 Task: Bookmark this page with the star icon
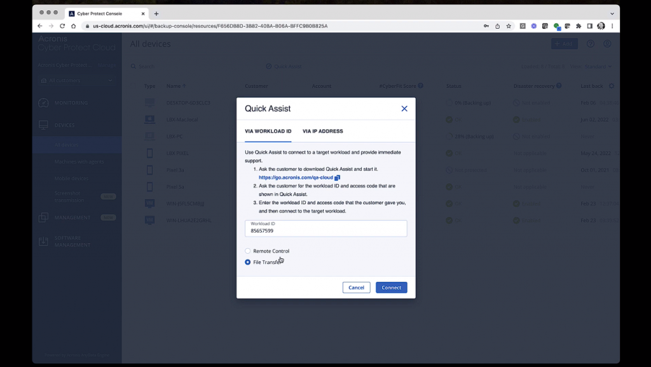click(509, 25)
